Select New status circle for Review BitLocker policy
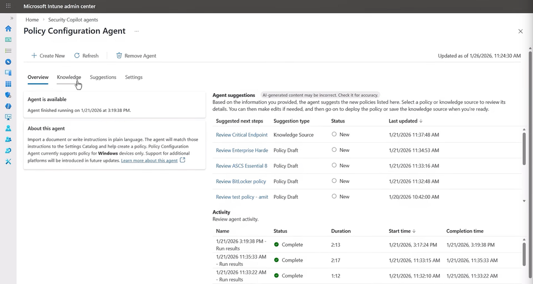The height and width of the screenshot is (284, 533). (x=334, y=181)
